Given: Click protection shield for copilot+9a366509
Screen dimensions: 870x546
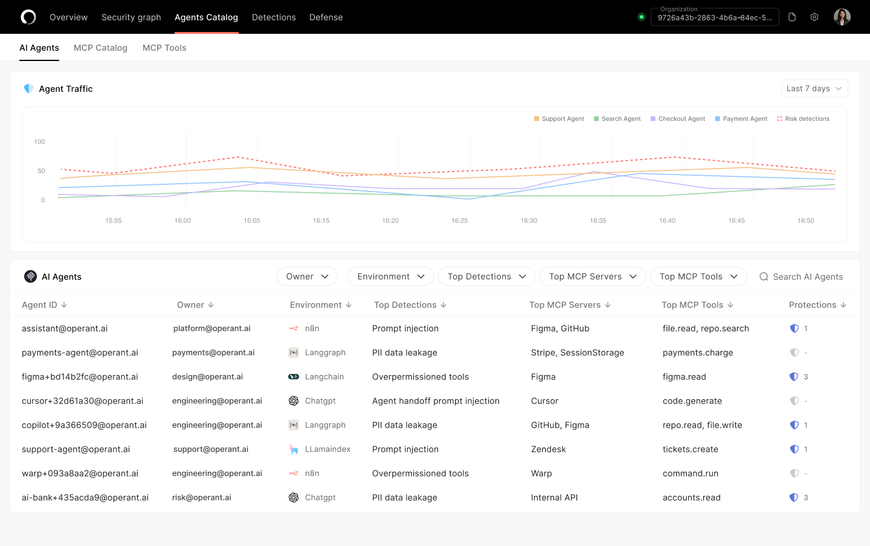Looking at the screenshot, I should pyautogui.click(x=794, y=425).
